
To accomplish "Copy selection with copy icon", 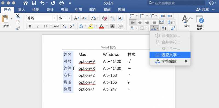I will coord(18,22).
